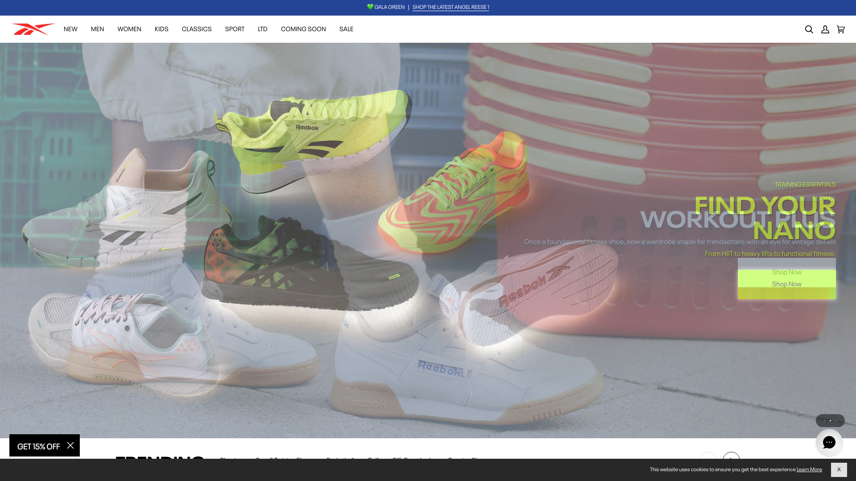The image size is (856, 481).
Task: Open the CLASSICS menu
Action: [x=197, y=29]
